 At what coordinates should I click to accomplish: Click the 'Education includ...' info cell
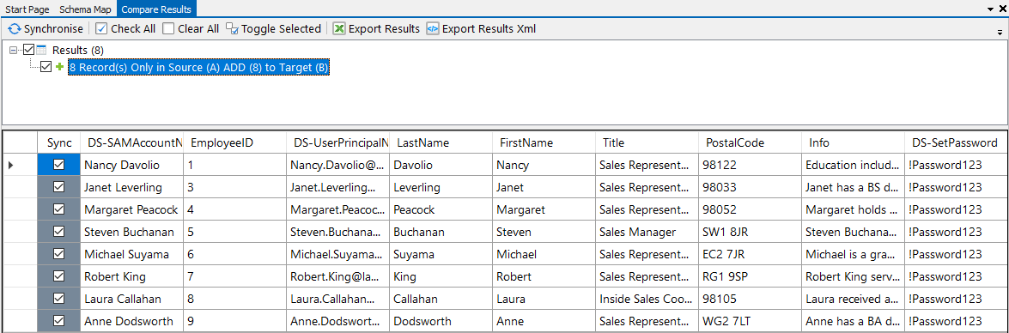pos(853,166)
